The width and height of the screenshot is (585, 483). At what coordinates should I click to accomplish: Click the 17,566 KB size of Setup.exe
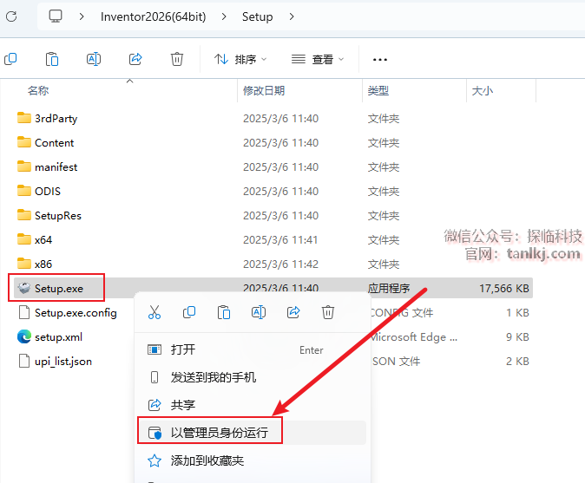click(504, 289)
